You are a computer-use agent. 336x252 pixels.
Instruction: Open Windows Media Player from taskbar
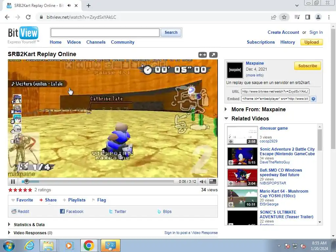tap(69, 245)
